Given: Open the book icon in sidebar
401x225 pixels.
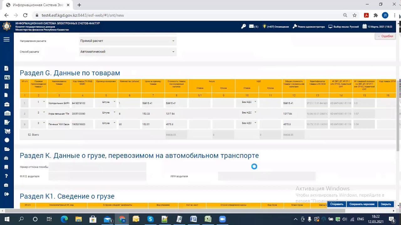Looking at the screenshot, I should pos(7,167).
